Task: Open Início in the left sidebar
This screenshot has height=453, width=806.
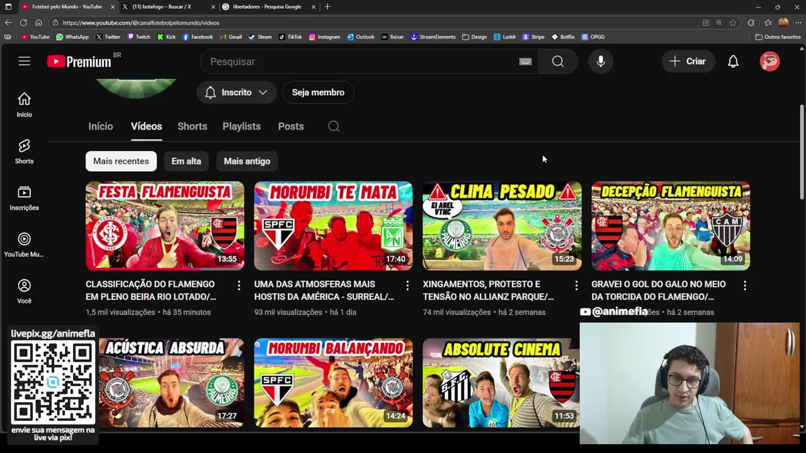Action: coord(24,105)
